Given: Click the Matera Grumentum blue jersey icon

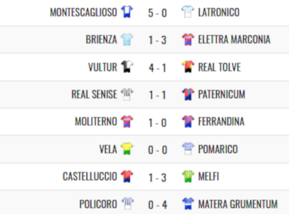Looking at the screenshot, I should [x=188, y=203].
